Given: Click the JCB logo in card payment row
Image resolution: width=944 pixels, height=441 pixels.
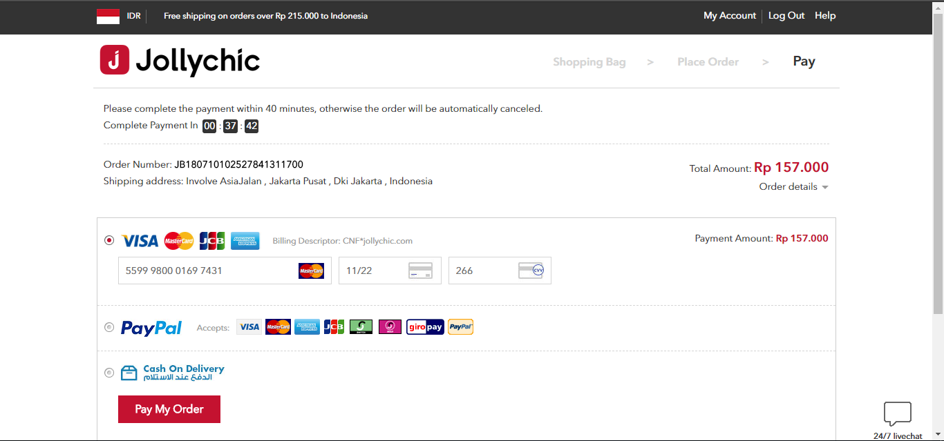Looking at the screenshot, I should pyautogui.click(x=212, y=241).
